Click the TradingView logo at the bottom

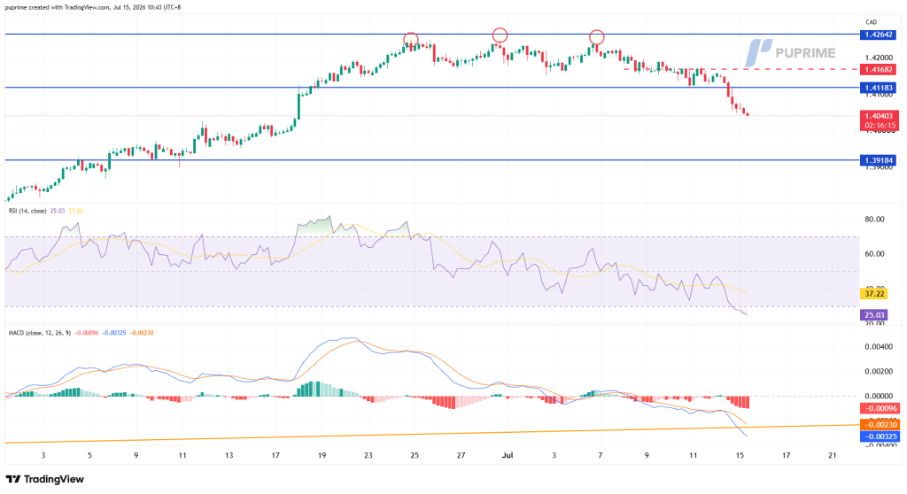click(x=45, y=479)
